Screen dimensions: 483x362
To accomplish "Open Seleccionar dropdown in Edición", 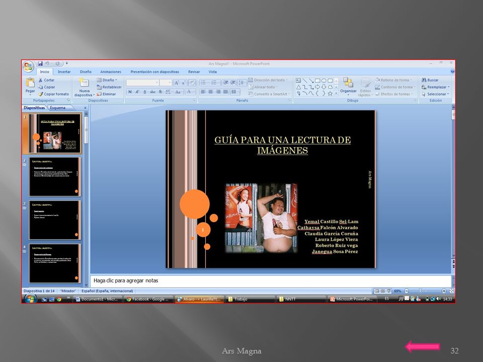I will 435,94.
